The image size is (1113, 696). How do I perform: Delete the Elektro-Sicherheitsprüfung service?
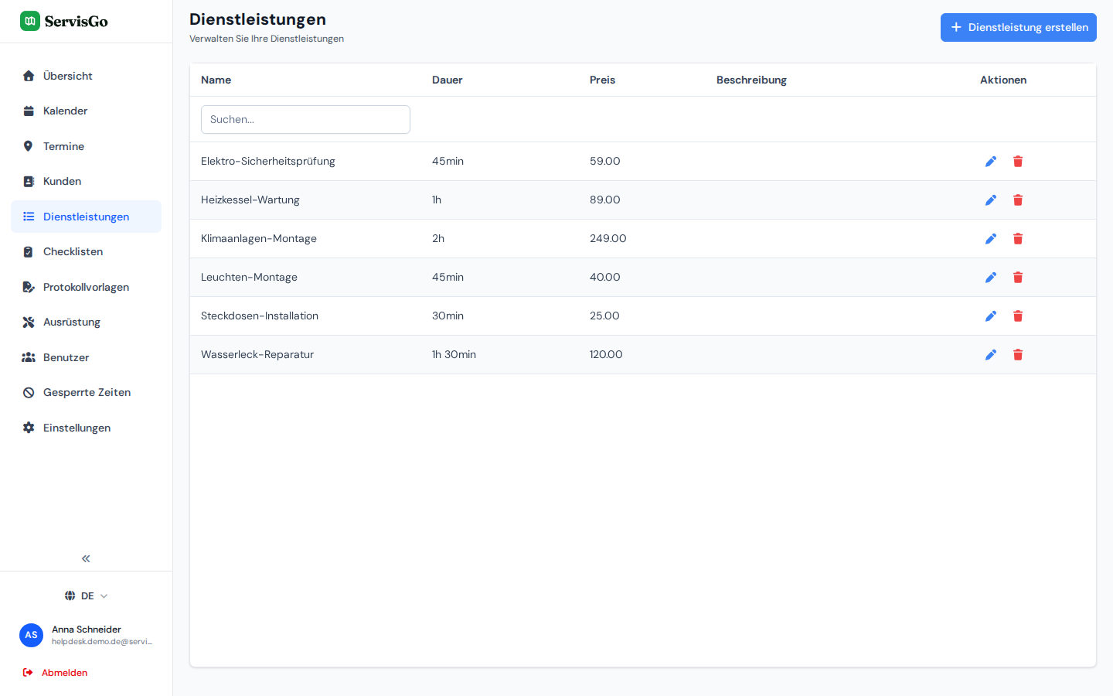click(1018, 162)
